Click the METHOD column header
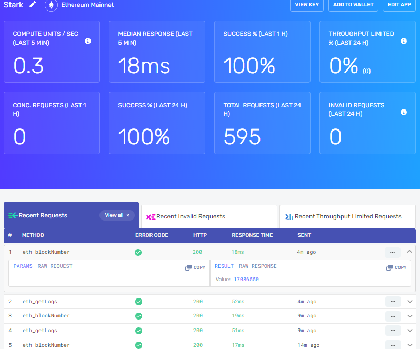The image size is (420, 349). (33, 235)
